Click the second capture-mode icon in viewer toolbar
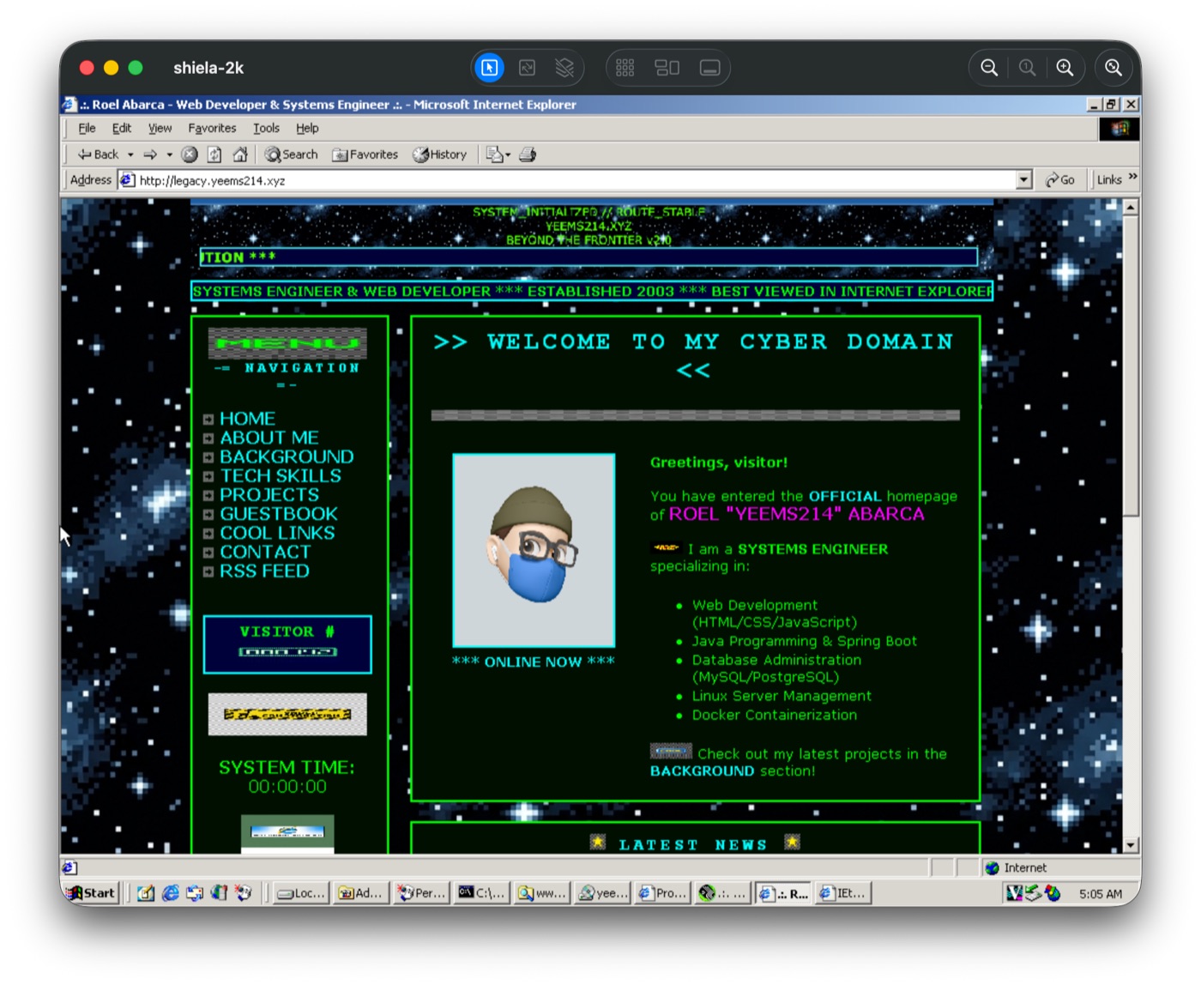 click(x=528, y=68)
